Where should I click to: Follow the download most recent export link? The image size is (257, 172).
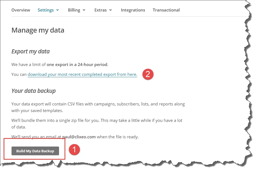(x=82, y=74)
